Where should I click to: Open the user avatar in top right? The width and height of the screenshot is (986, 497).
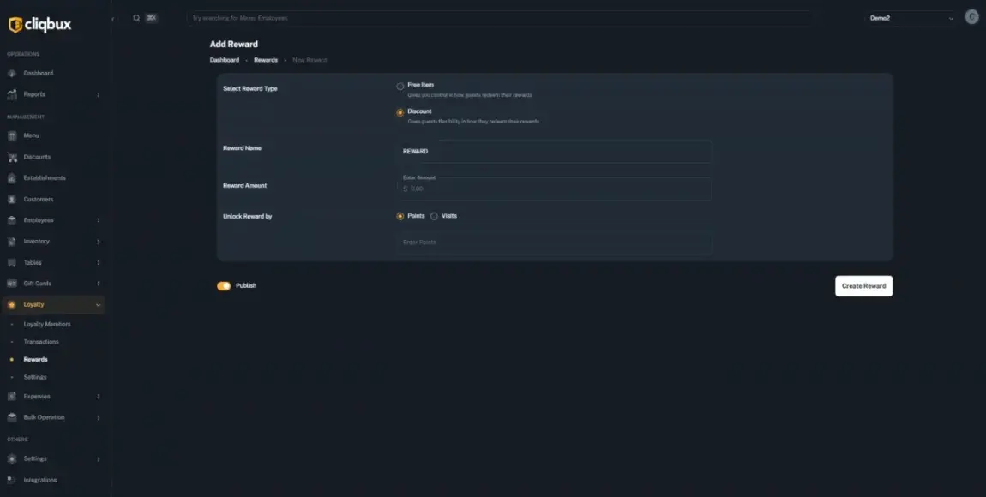(x=971, y=18)
